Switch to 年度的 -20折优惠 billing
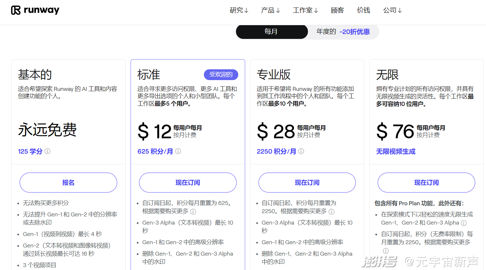The height and width of the screenshot is (270, 486). (343, 32)
